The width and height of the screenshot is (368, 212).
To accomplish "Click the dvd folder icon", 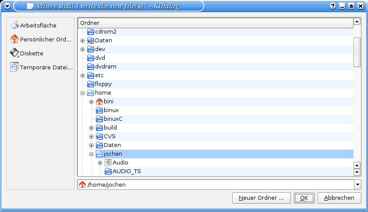I will pos(91,58).
